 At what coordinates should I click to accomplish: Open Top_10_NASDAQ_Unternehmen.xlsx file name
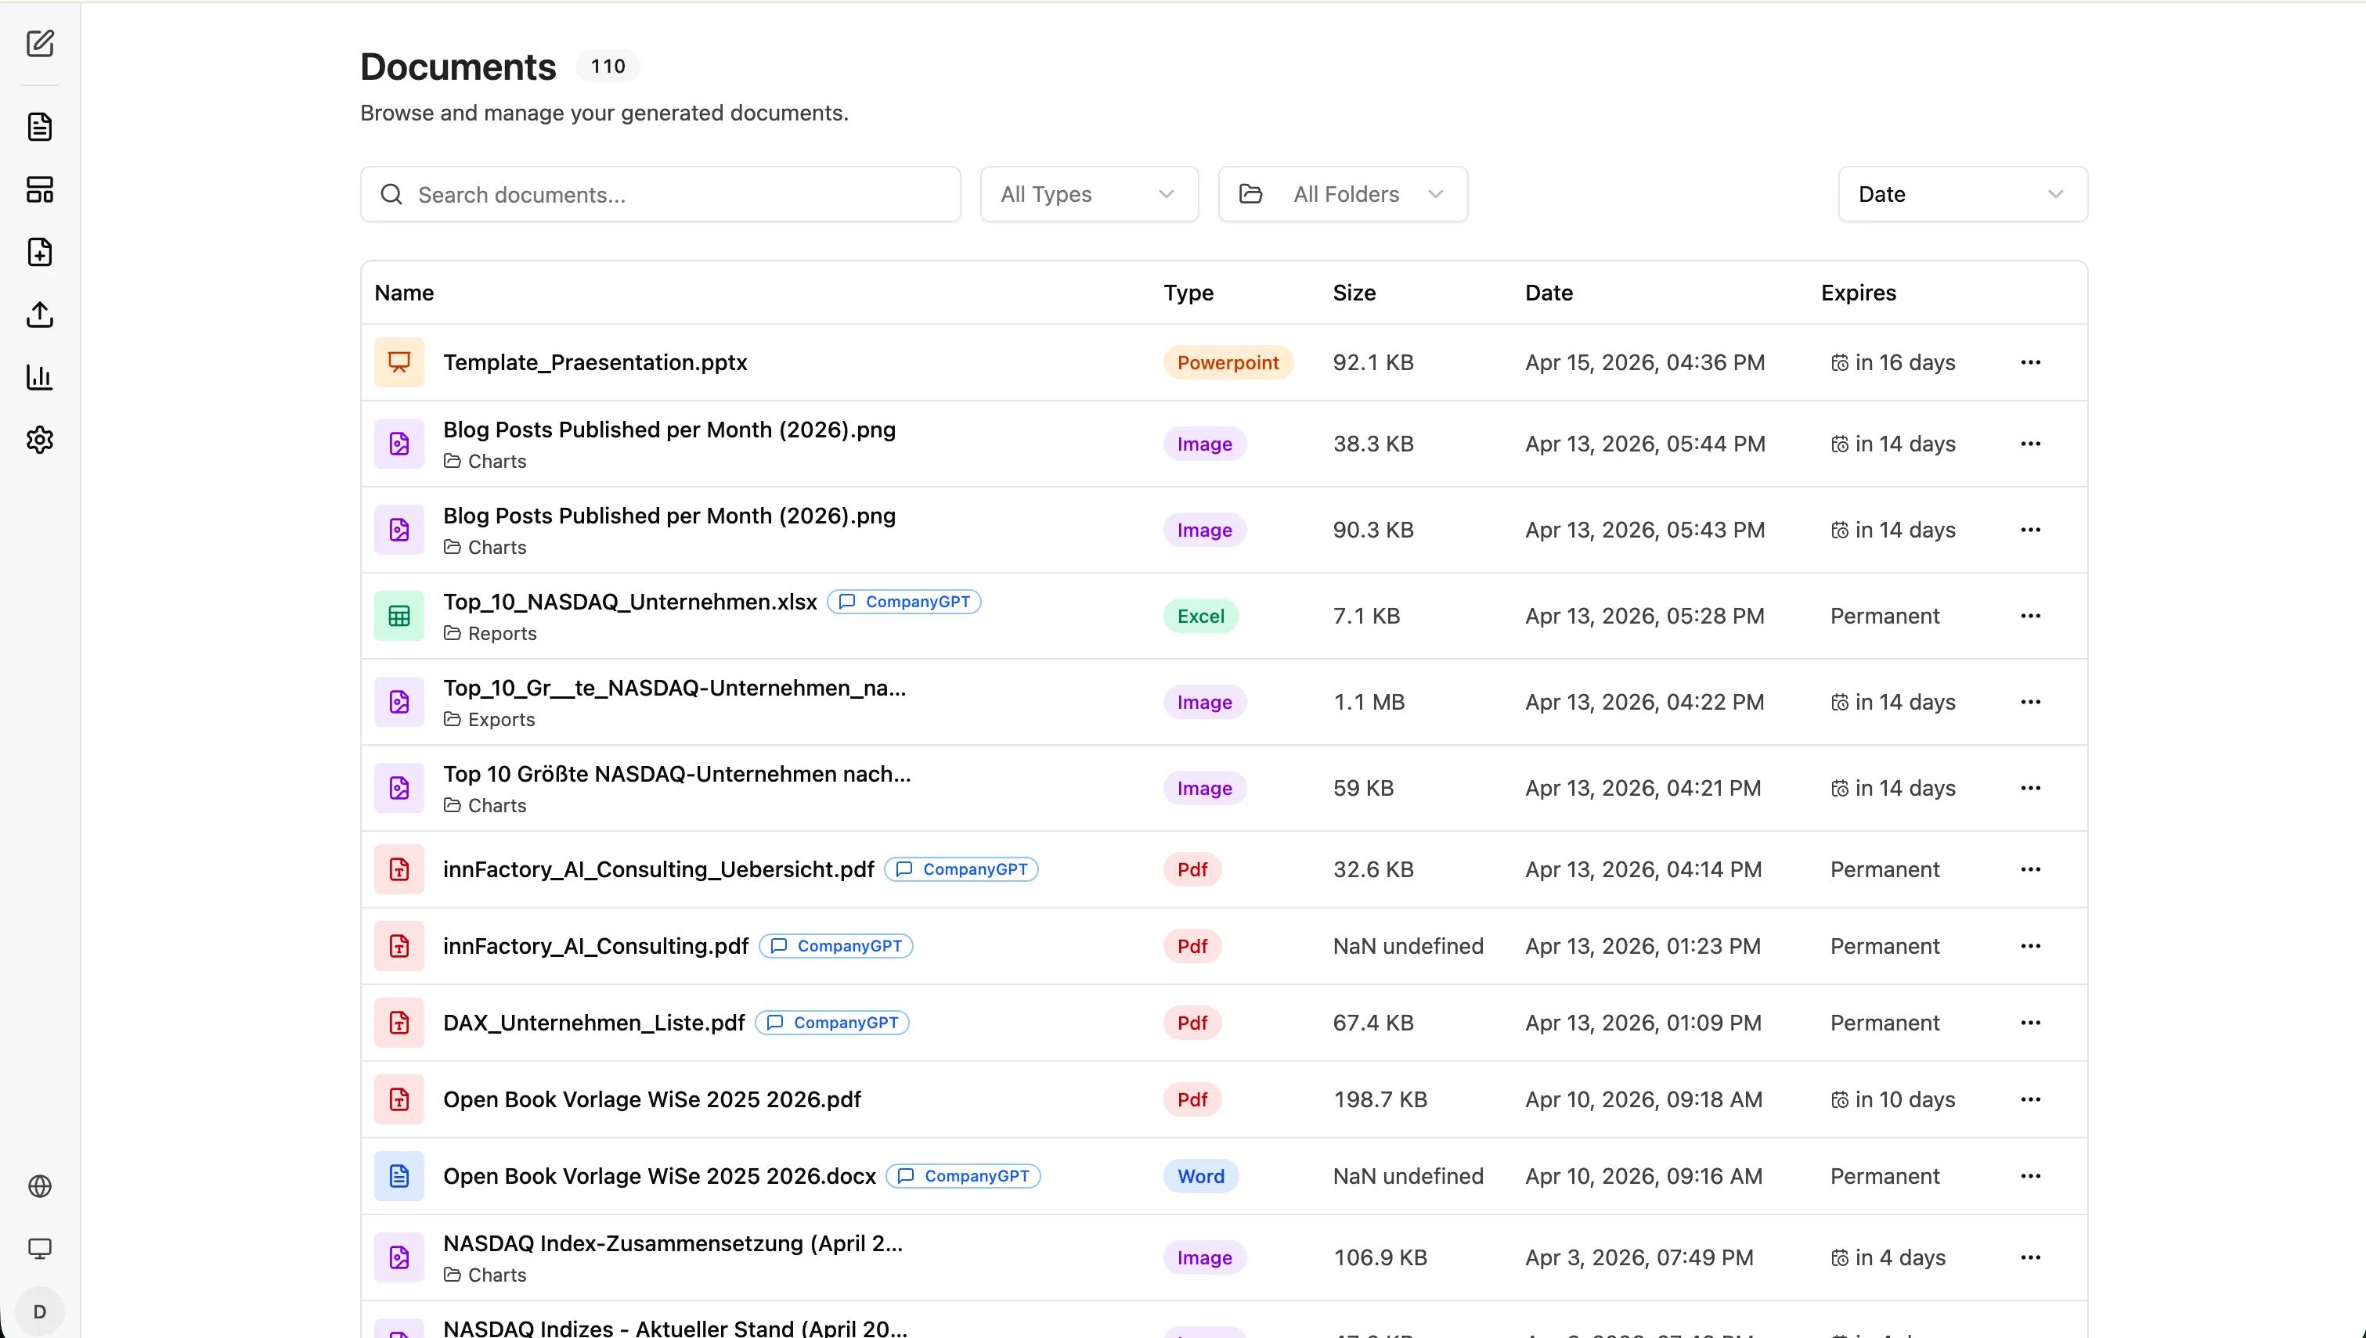point(629,602)
